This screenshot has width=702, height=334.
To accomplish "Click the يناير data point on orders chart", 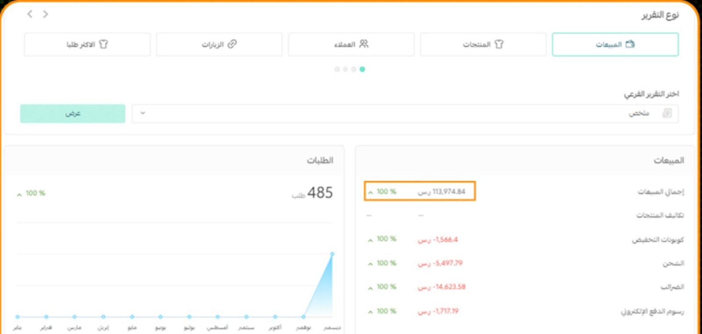I will click(18, 316).
